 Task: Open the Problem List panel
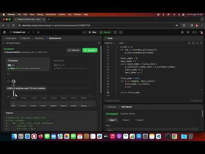click(18, 33)
